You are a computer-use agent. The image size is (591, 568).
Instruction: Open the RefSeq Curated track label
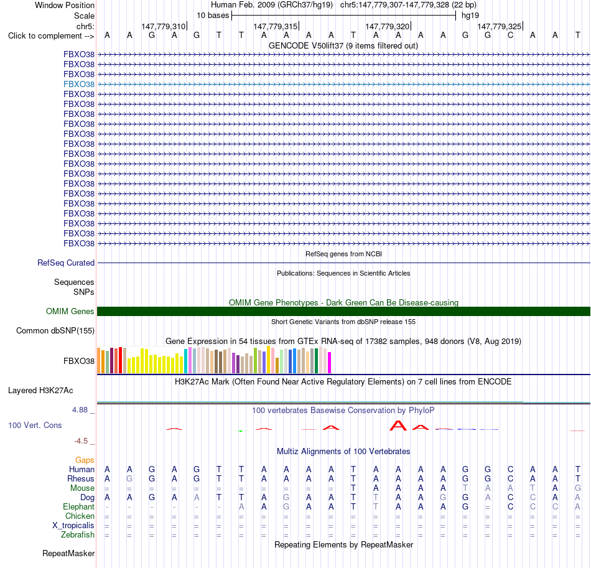[x=65, y=263]
